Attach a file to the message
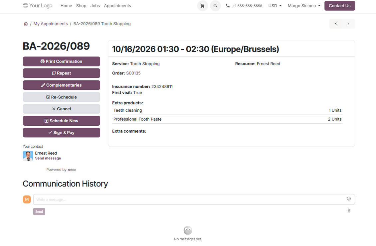376x246 pixels. click(x=349, y=210)
